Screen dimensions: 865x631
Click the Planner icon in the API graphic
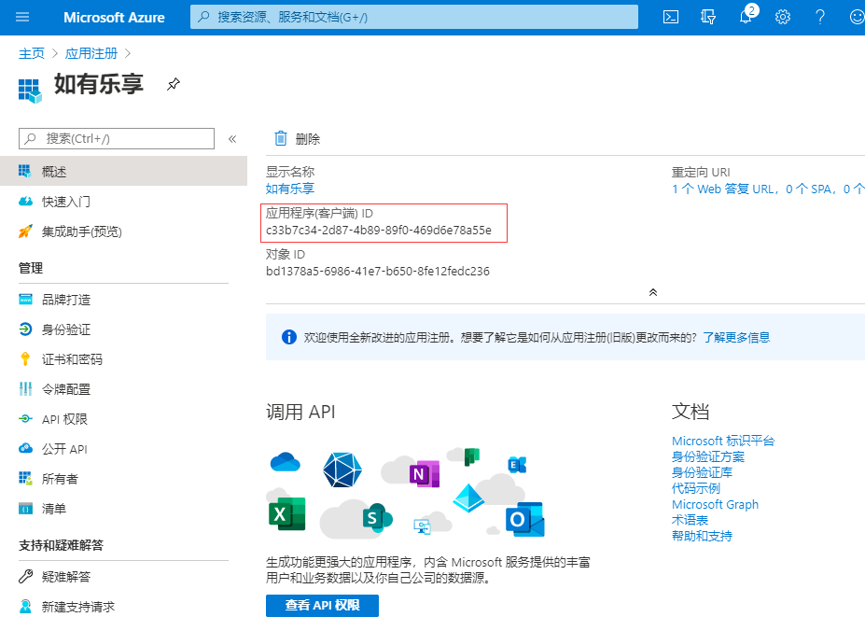[x=471, y=456]
